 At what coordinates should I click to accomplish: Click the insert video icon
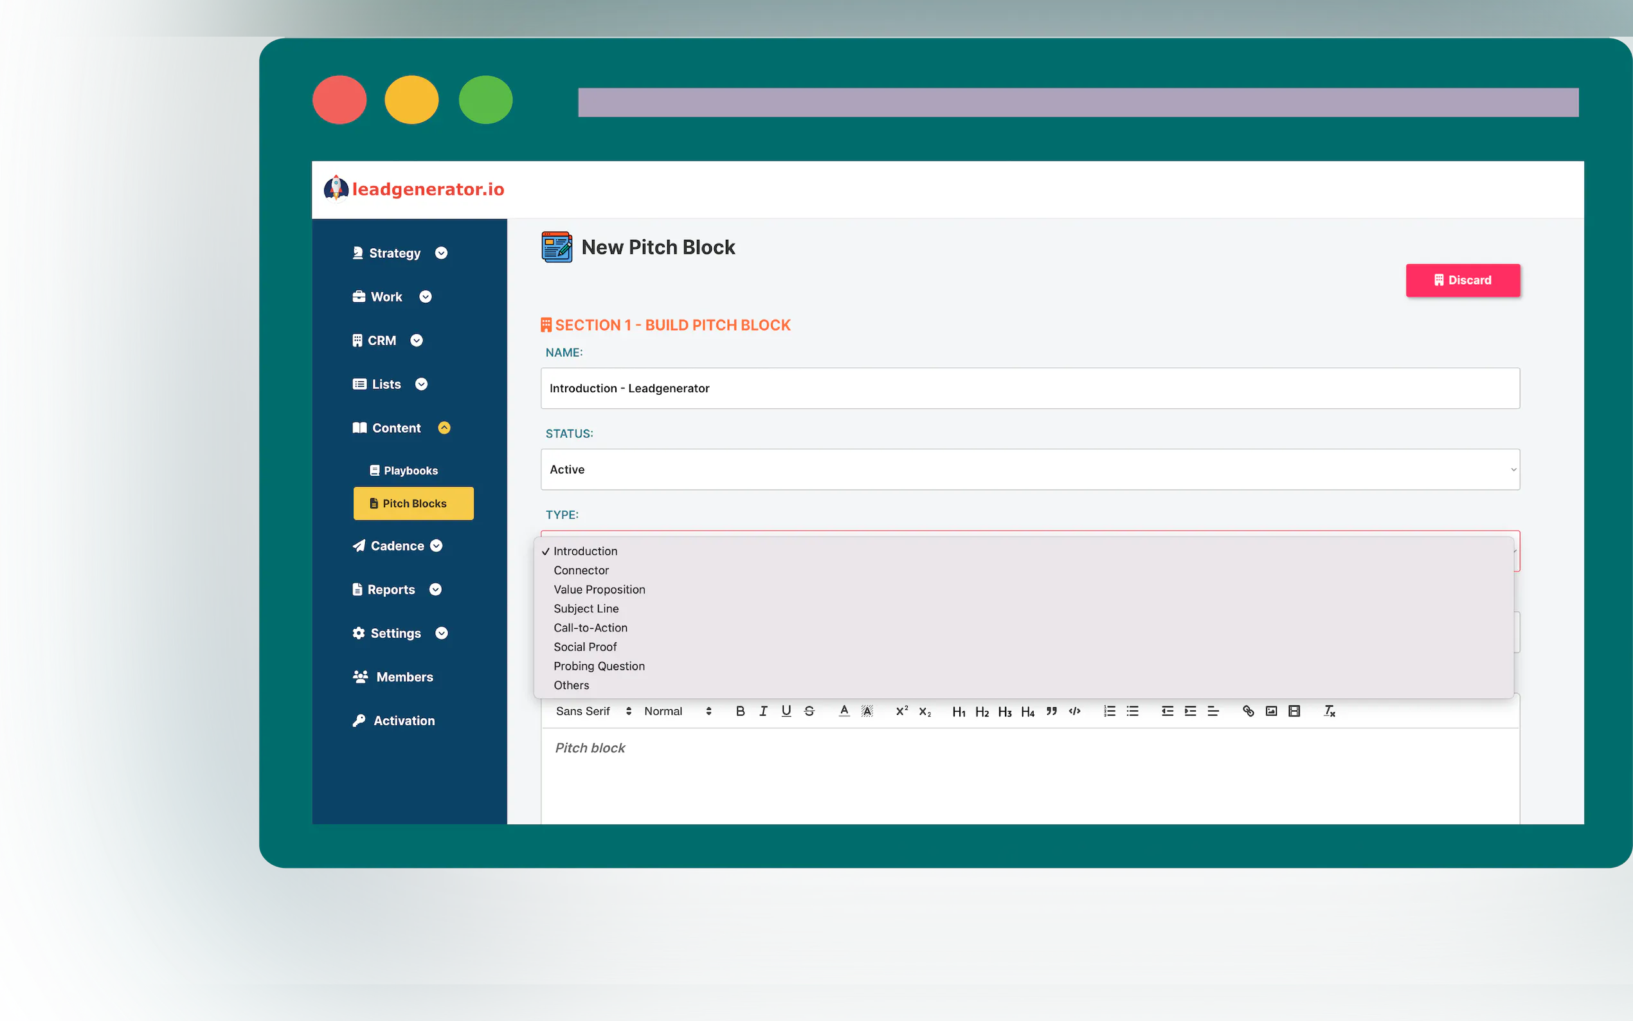(x=1294, y=711)
